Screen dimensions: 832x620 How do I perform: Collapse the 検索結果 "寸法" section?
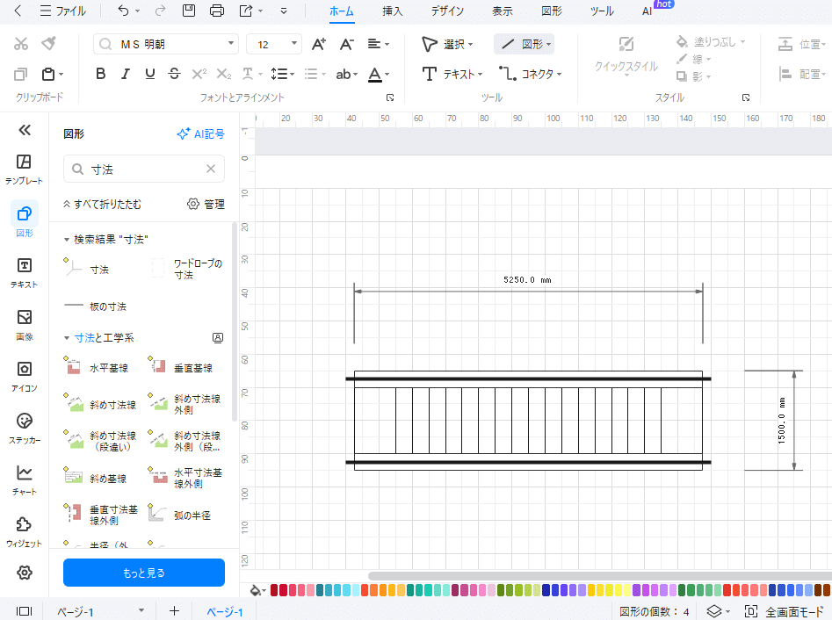tap(66, 240)
